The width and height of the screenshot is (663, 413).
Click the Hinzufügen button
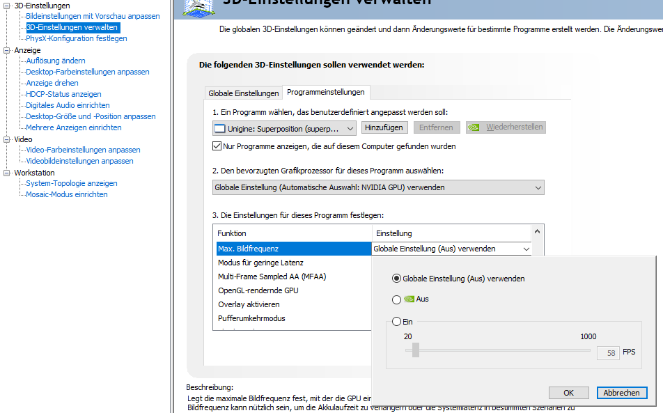[384, 127]
